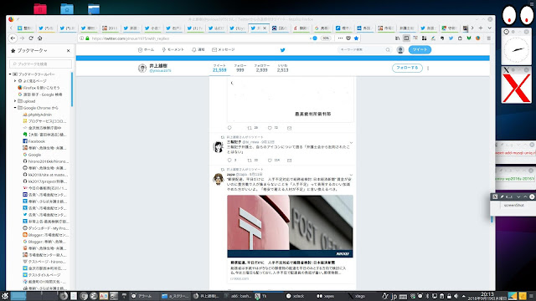
Task: Save the page to Pocket
Action: (x=348, y=38)
